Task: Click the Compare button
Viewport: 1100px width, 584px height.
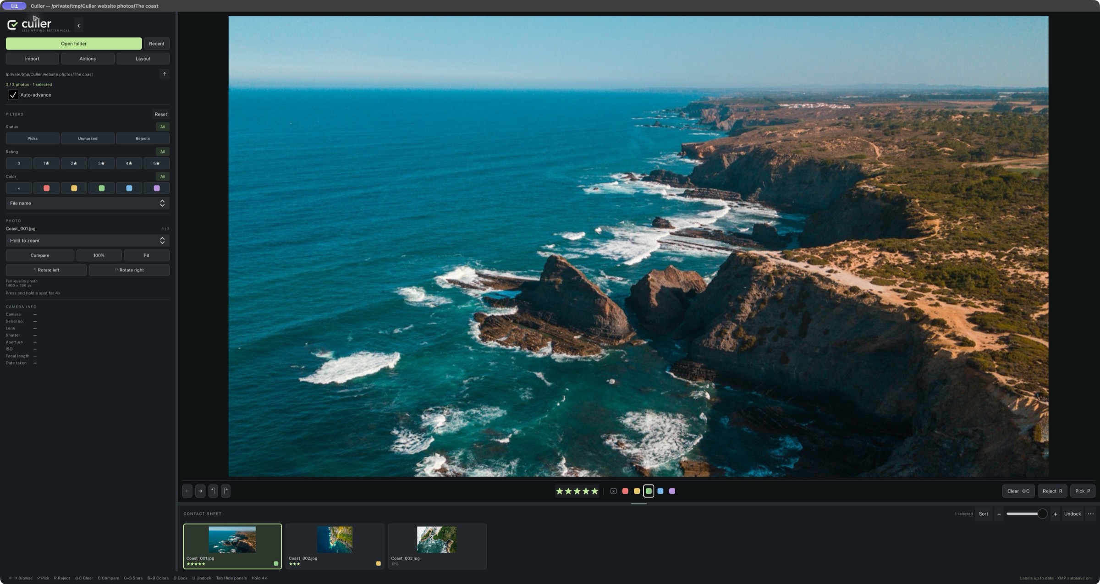Action: click(40, 255)
